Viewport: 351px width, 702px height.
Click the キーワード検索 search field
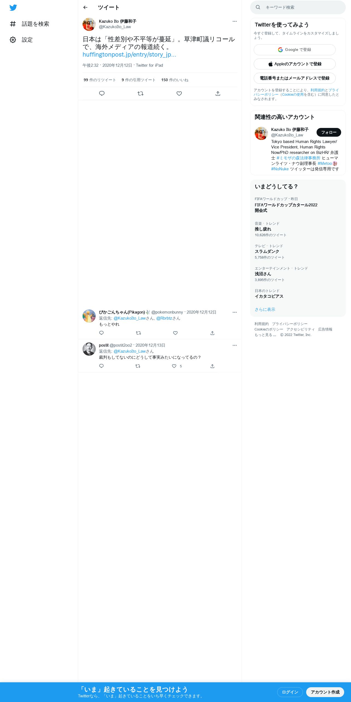tap(298, 7)
